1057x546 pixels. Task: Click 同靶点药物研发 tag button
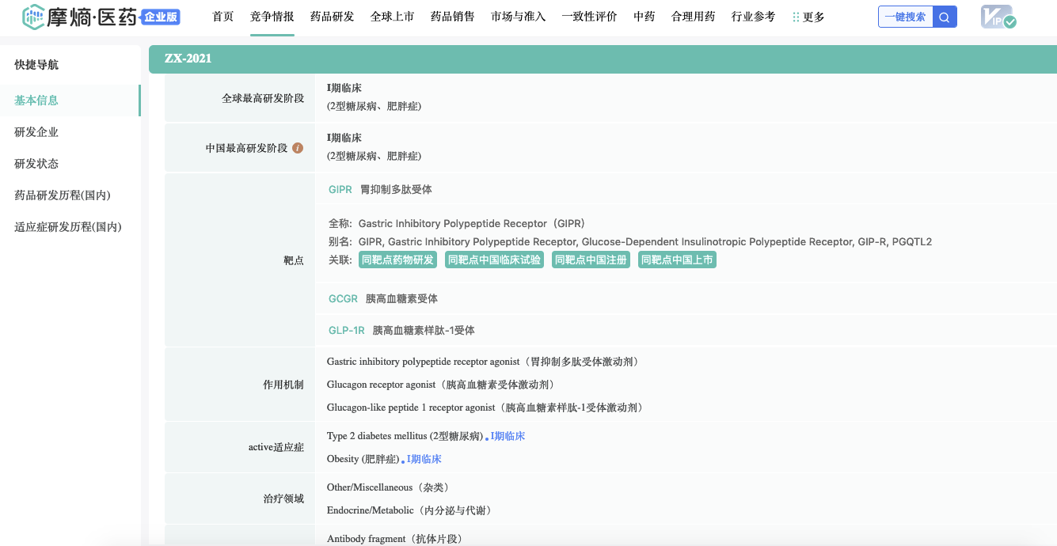pos(397,260)
